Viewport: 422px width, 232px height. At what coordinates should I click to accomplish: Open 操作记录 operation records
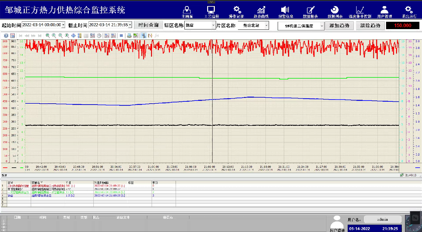tap(236, 11)
